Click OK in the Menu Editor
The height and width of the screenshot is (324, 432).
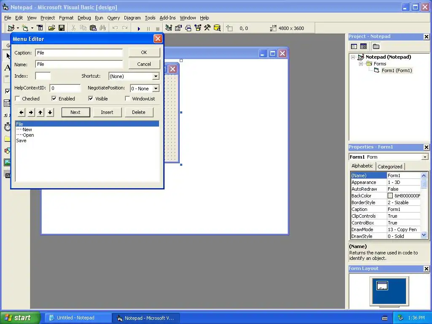click(144, 52)
